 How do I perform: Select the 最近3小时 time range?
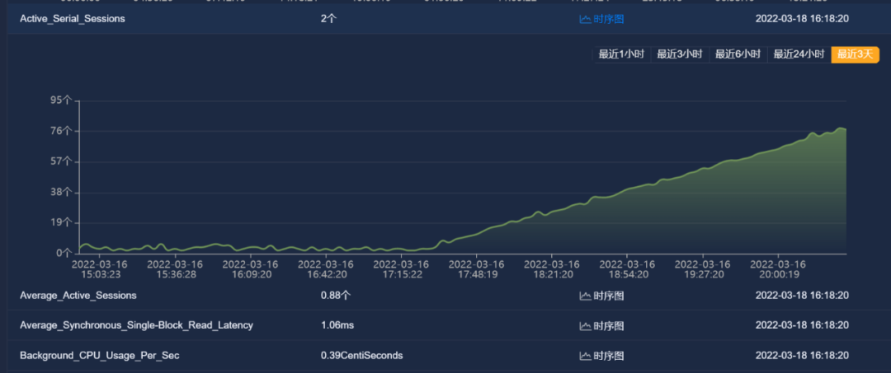coord(680,54)
